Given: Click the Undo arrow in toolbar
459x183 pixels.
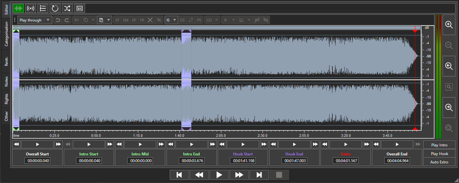Looking at the screenshot, I should click(x=58, y=20).
